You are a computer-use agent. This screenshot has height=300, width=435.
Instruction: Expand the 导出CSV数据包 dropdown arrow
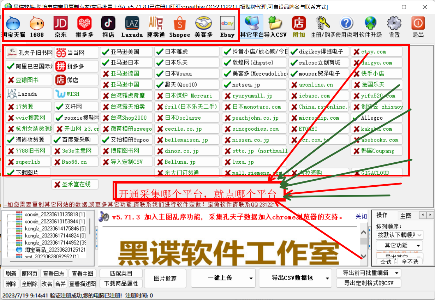click(x=328, y=278)
